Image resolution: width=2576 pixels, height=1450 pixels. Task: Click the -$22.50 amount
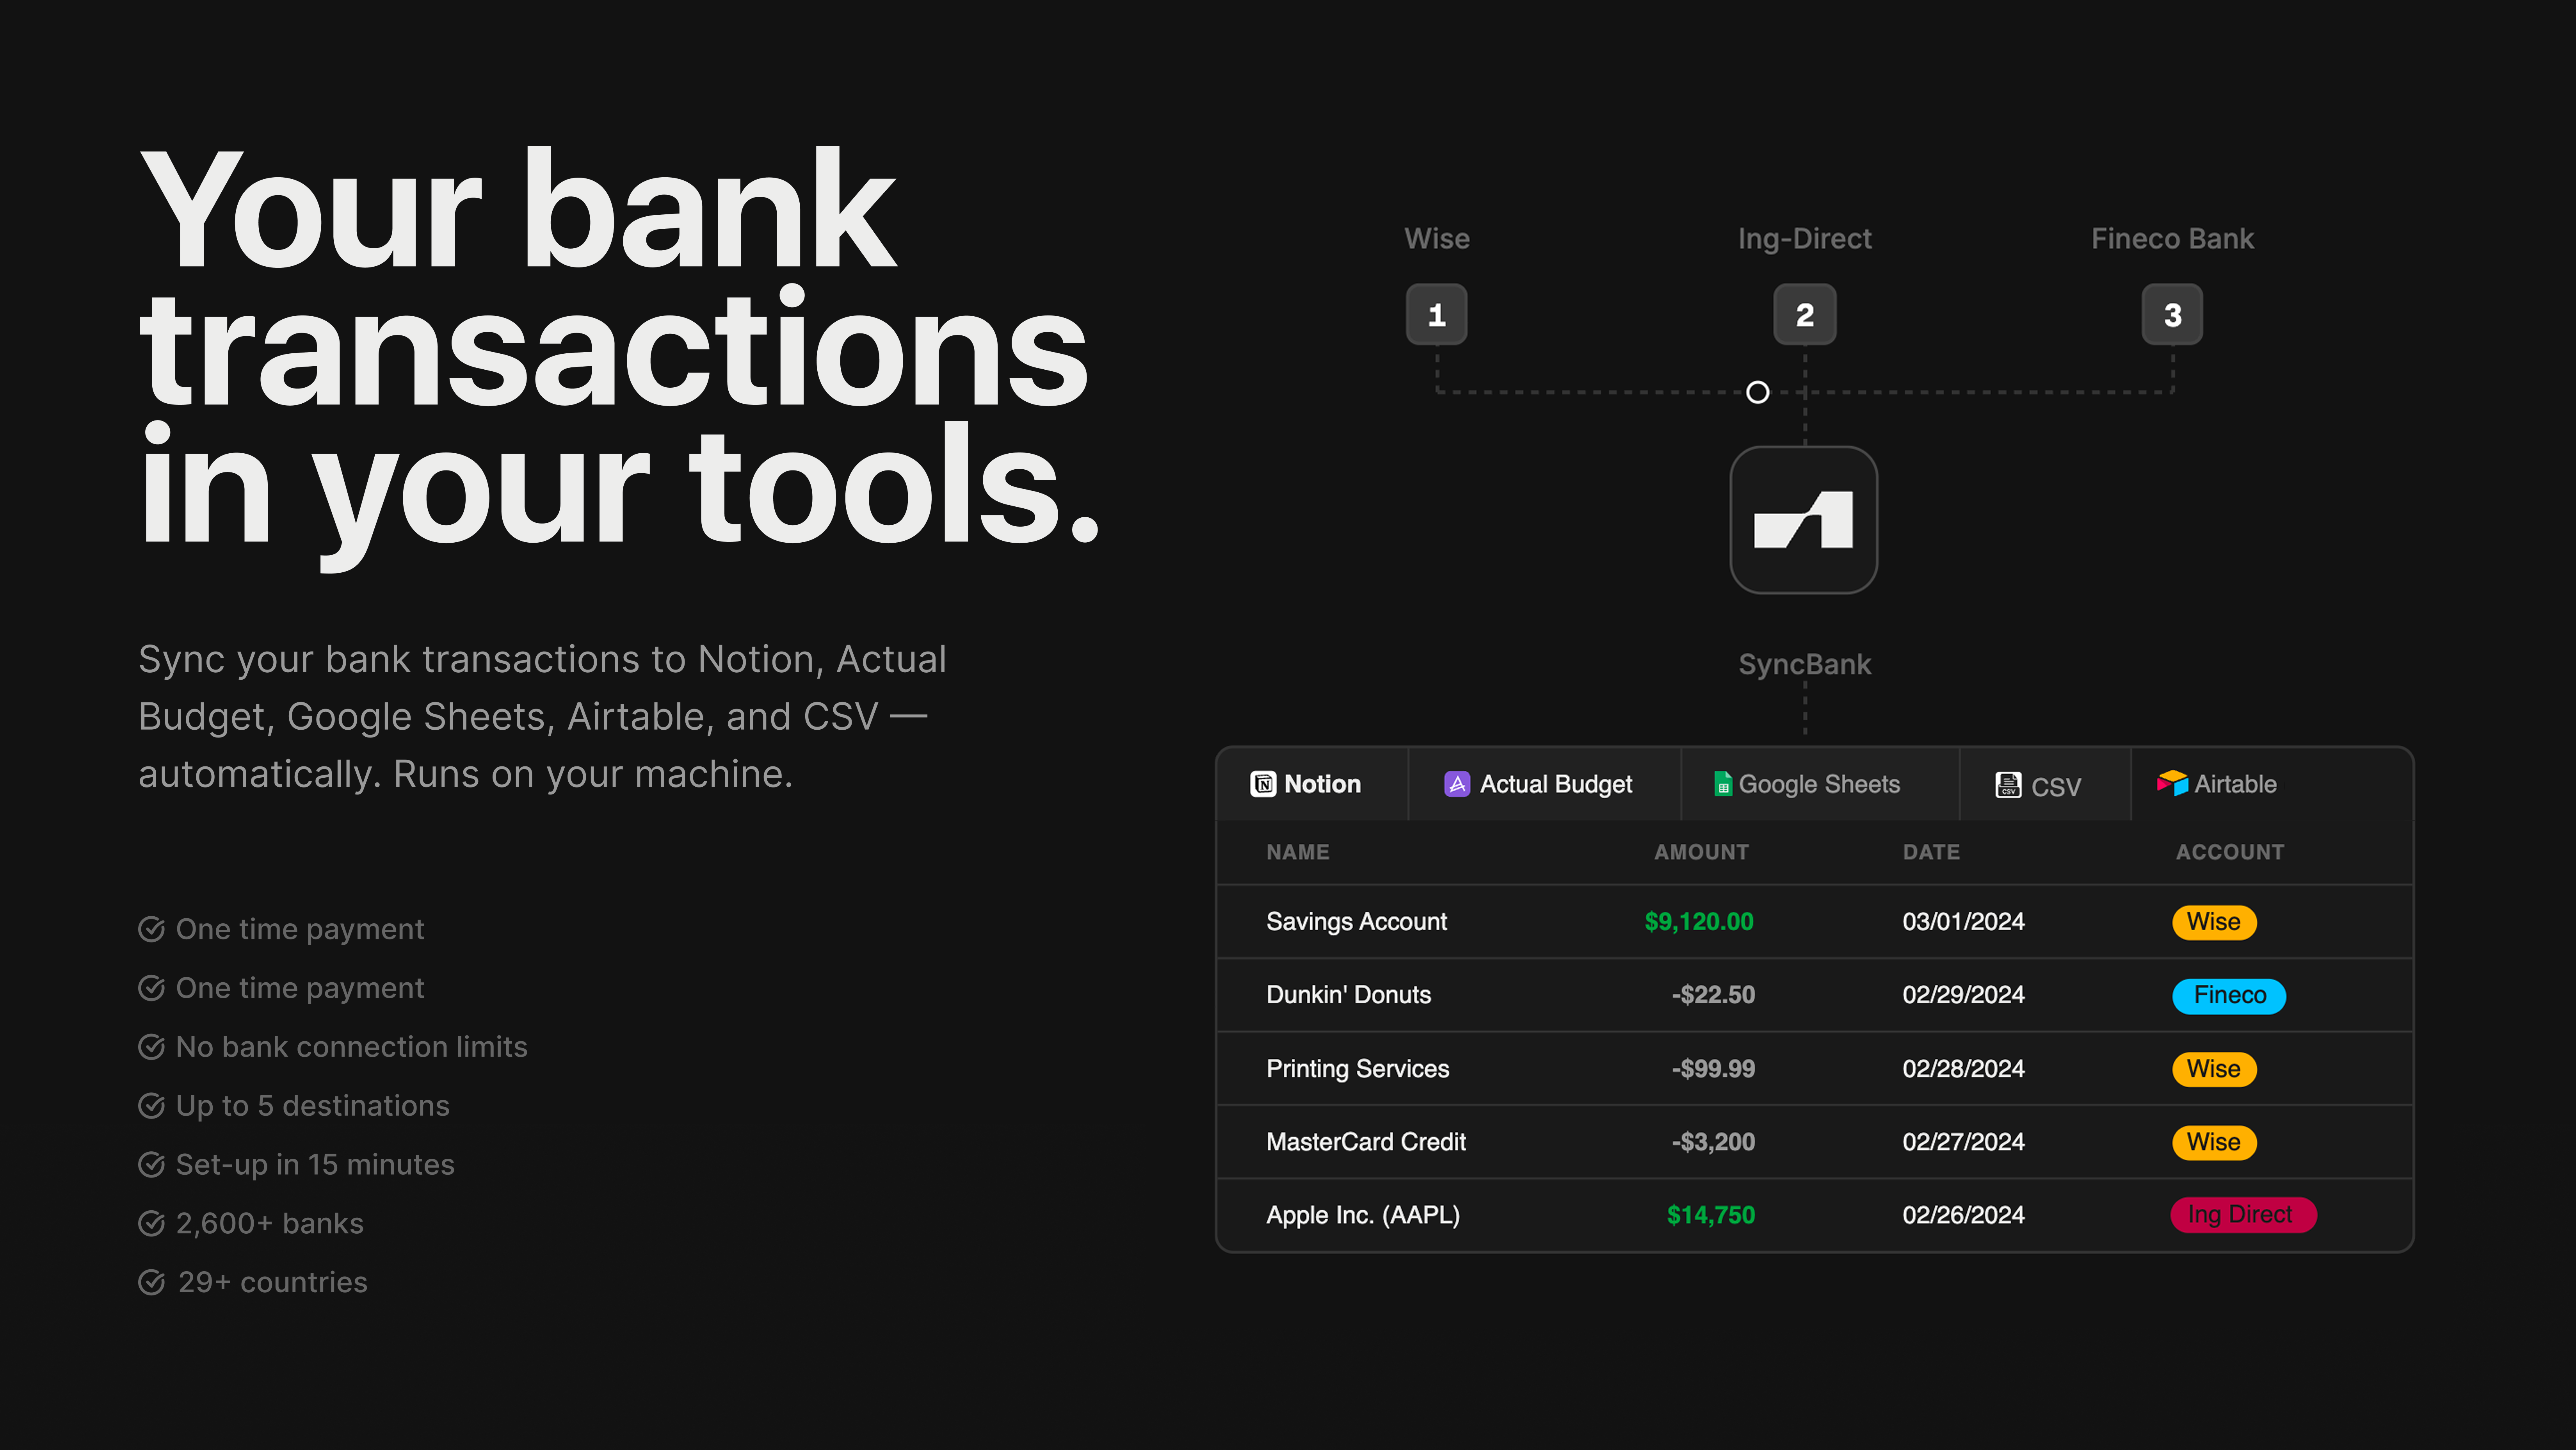[1713, 995]
